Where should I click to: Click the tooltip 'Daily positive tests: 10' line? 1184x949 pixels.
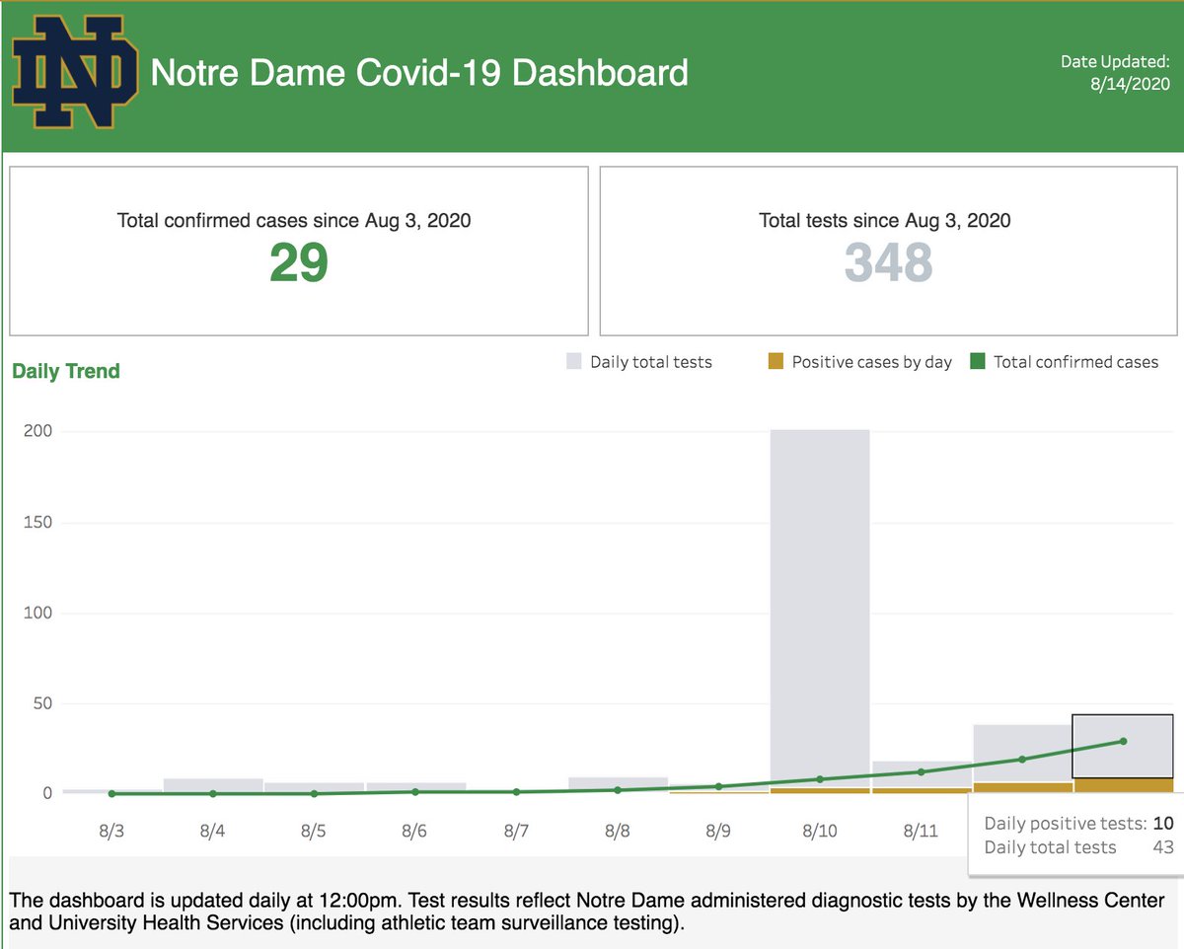(x=1079, y=823)
